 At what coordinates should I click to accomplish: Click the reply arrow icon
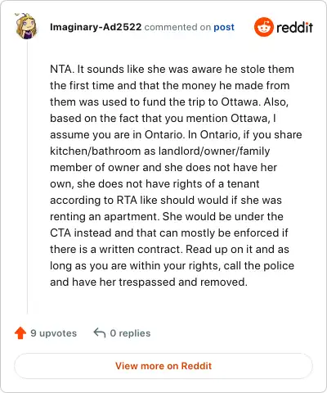click(100, 333)
